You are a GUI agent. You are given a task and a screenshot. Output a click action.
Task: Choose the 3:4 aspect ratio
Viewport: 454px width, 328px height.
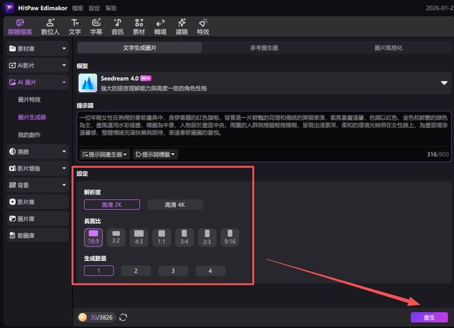pos(184,238)
